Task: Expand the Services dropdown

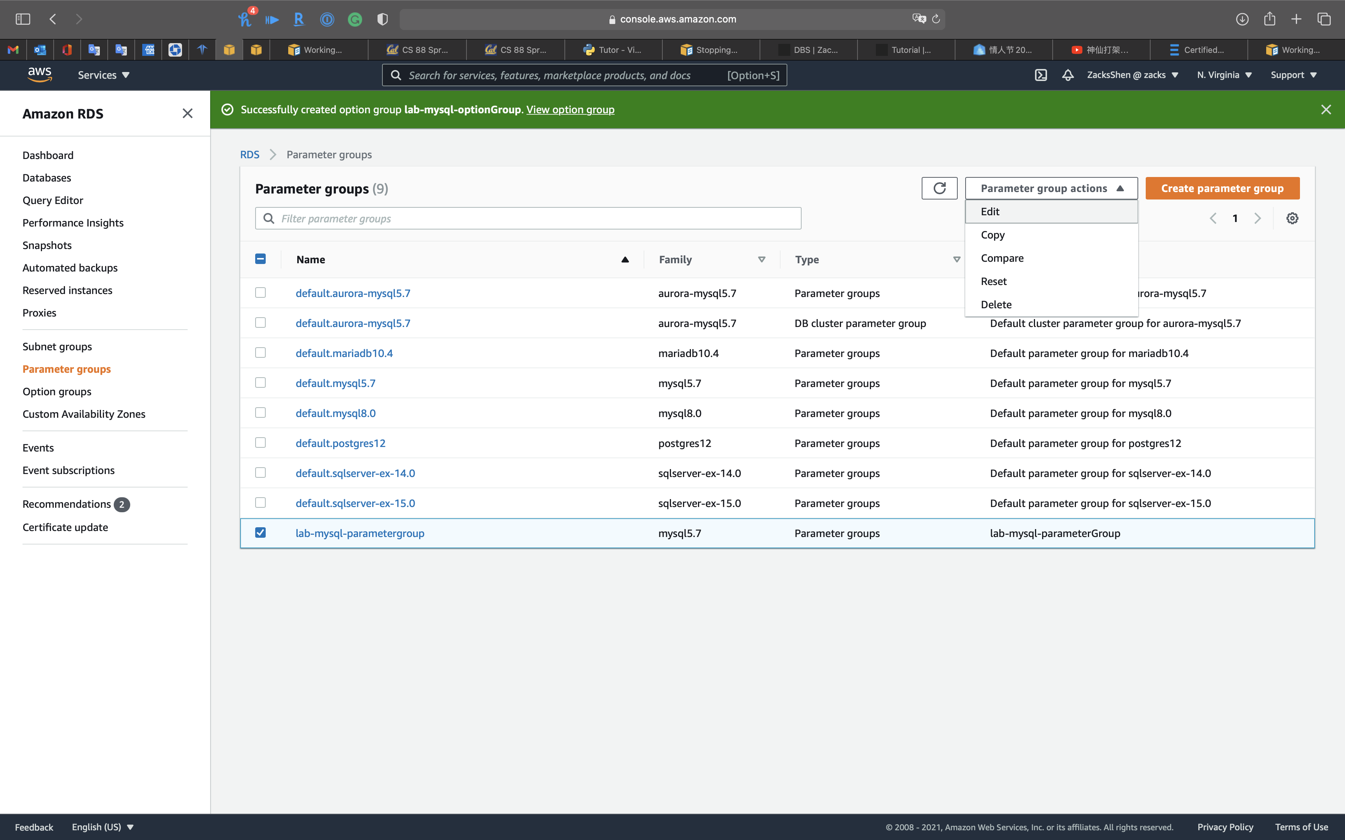Action: pyautogui.click(x=103, y=75)
